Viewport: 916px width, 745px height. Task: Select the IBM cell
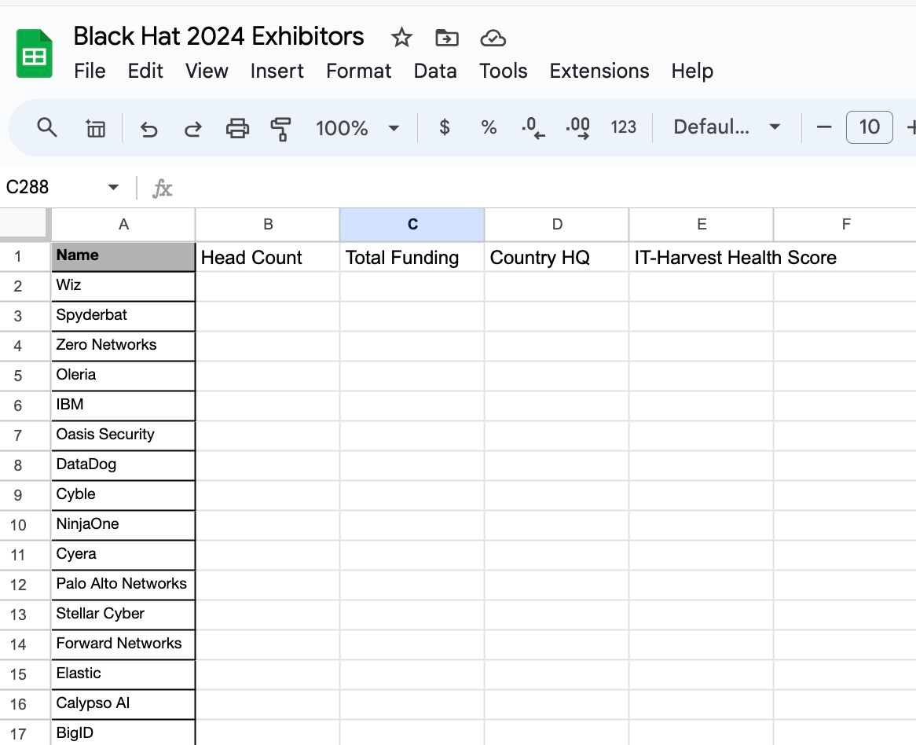123,406
